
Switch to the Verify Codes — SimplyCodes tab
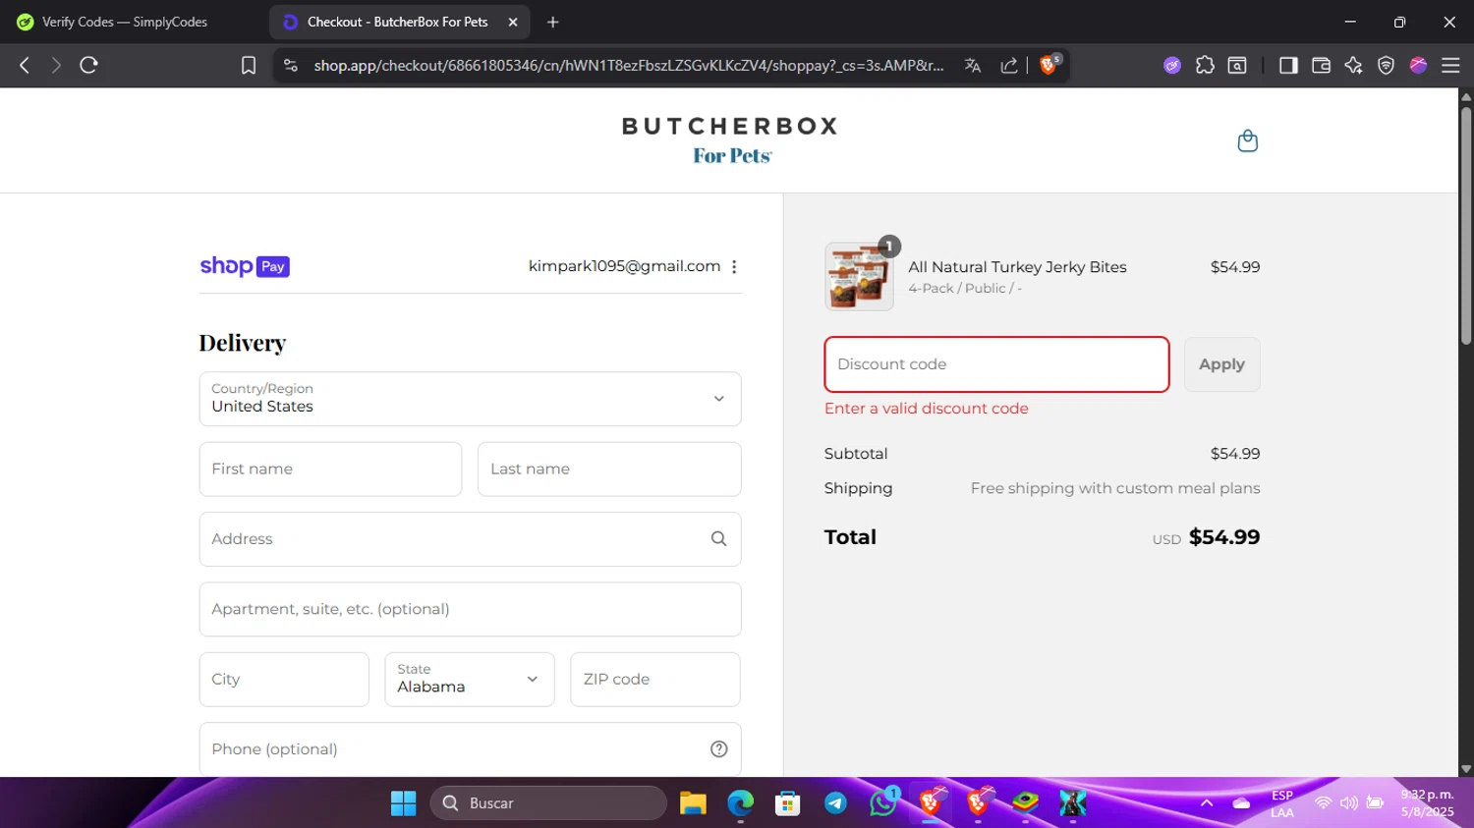click(125, 22)
